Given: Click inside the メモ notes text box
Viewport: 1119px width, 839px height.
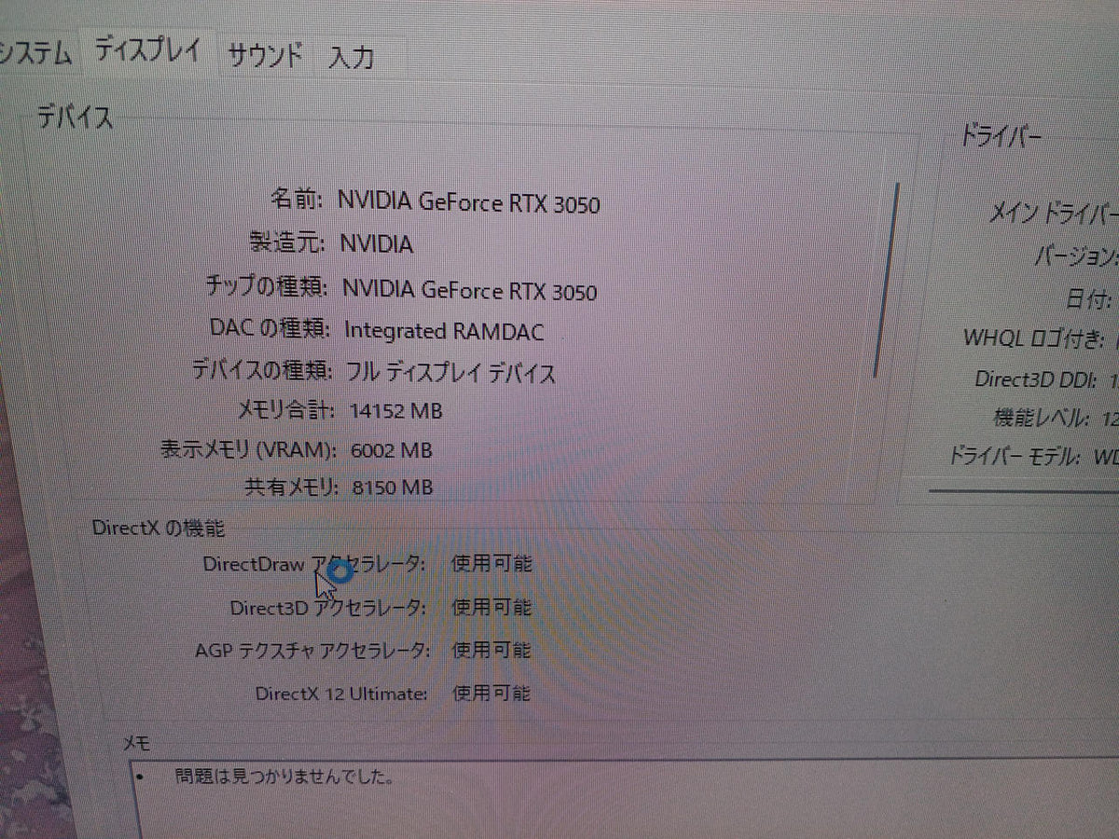Looking at the screenshot, I should (x=623, y=797).
